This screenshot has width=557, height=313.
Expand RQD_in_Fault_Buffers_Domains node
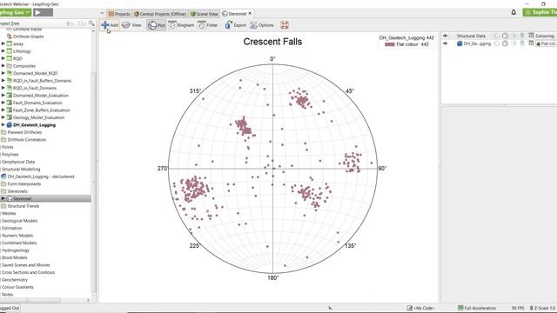pyautogui.click(x=3, y=81)
